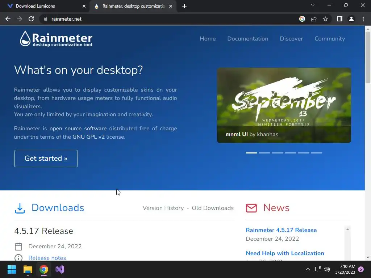The height and width of the screenshot is (278, 371).
Task: Click the share page icon
Action: [x=314, y=19]
